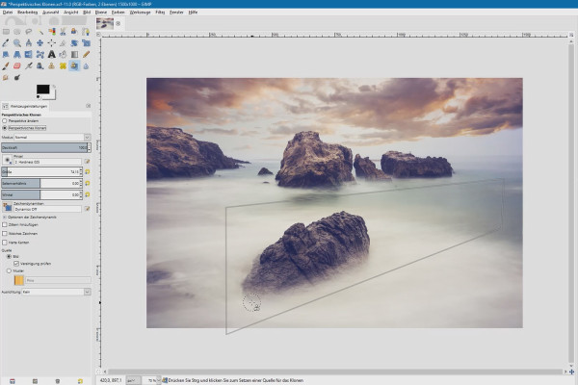Select the Bucket Fill tool
Screen dimensions: 578x385
(x=63, y=55)
